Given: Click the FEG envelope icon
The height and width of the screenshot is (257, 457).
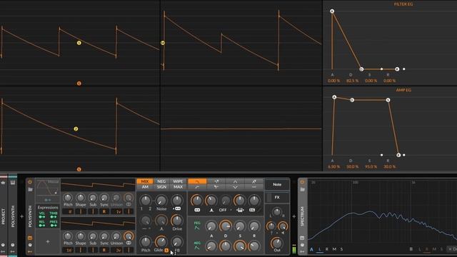Looking at the screenshot, I should pos(197,228).
